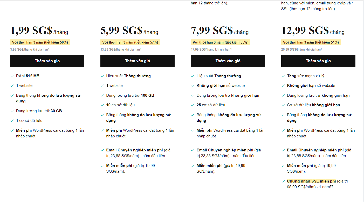Click the 13,99 SG$ renewal price note
Screen dimensions: 364x203
point(120,49)
